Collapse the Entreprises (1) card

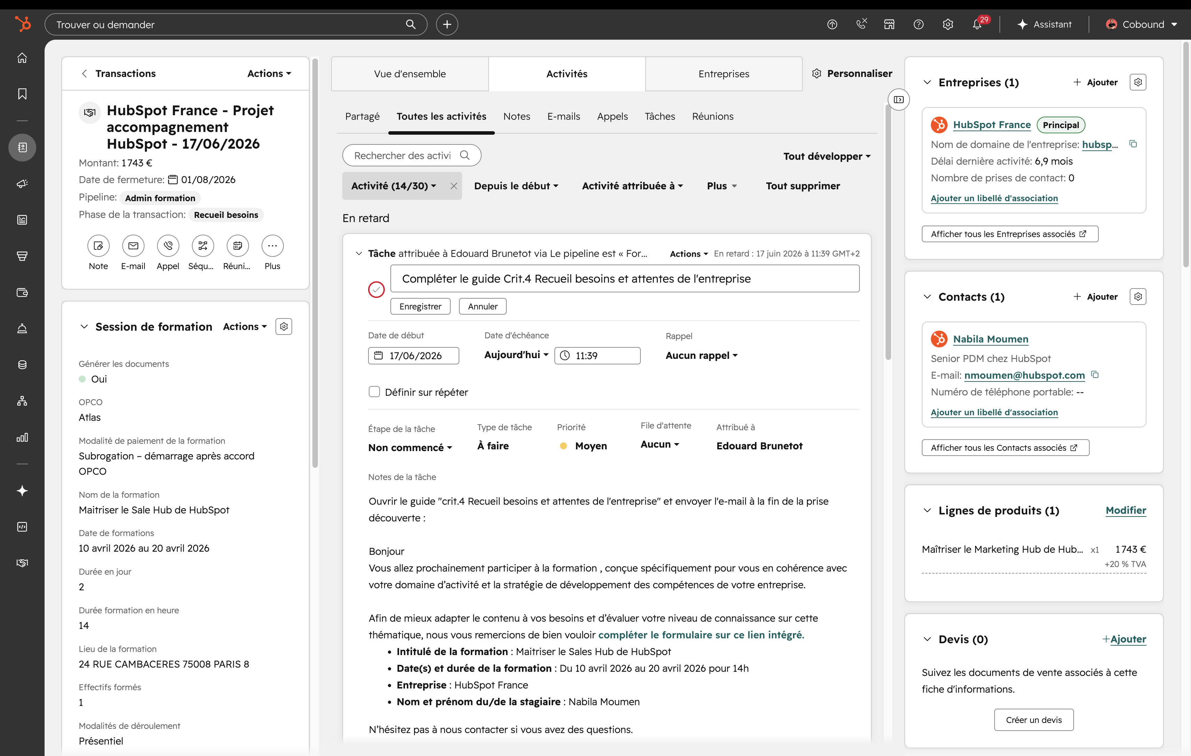pos(927,82)
